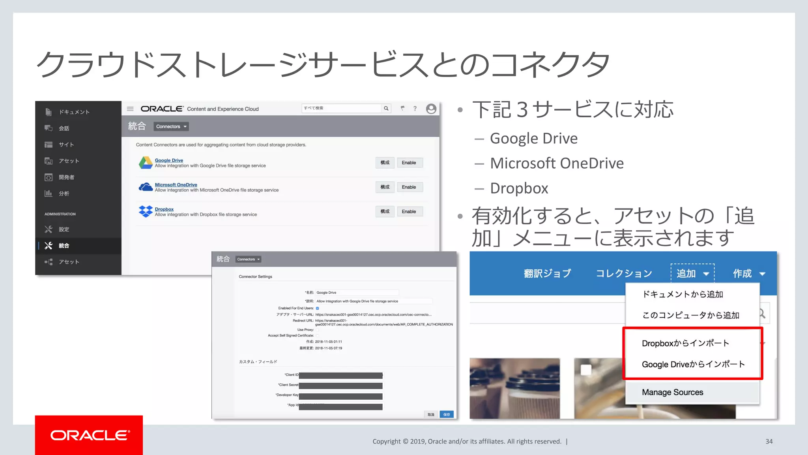The width and height of the screenshot is (808, 455).
Task: Choose Manage Sources menu entry
Action: click(x=692, y=392)
